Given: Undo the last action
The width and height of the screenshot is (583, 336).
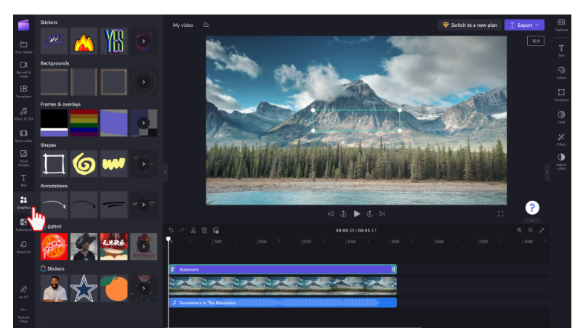Looking at the screenshot, I should coord(171,231).
